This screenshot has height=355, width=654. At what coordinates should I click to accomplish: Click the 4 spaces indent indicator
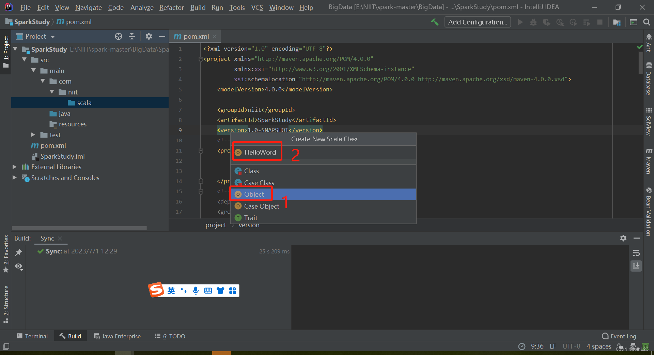[x=599, y=346]
